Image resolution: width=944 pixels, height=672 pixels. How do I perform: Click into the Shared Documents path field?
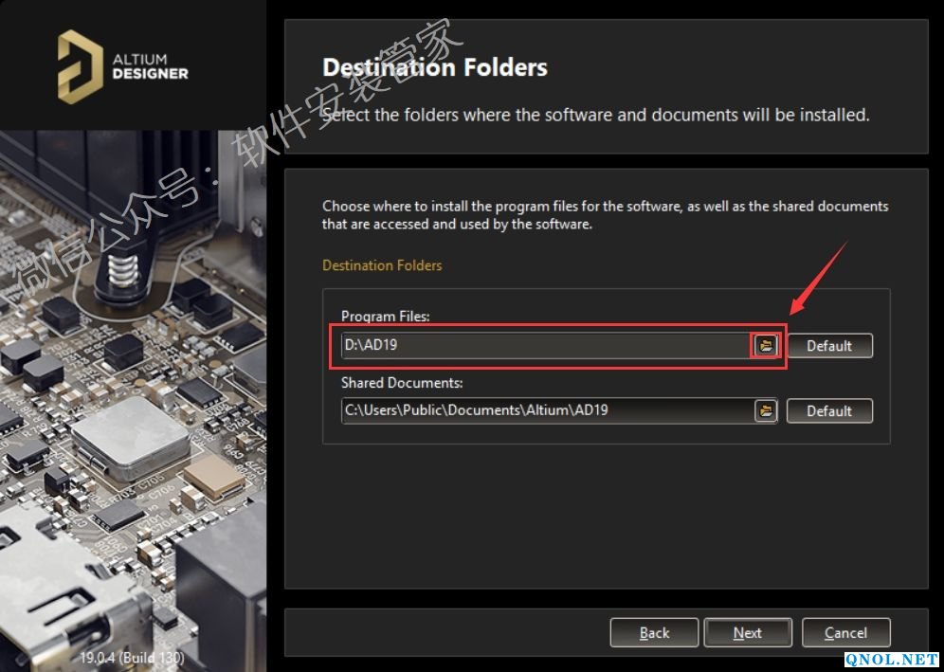(x=545, y=411)
